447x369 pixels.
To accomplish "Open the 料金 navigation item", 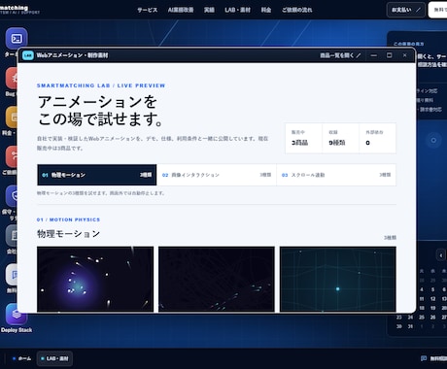I will point(266,10).
